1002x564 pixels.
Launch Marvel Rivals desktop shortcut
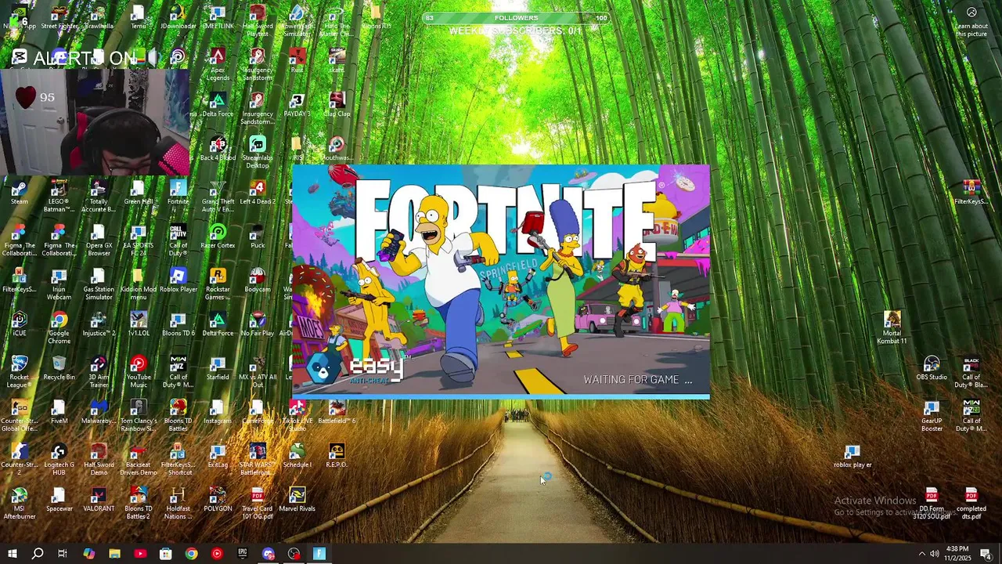tap(297, 501)
